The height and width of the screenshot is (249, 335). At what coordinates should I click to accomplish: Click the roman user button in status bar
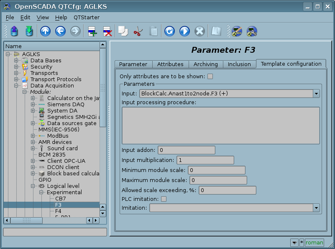pos(314,242)
